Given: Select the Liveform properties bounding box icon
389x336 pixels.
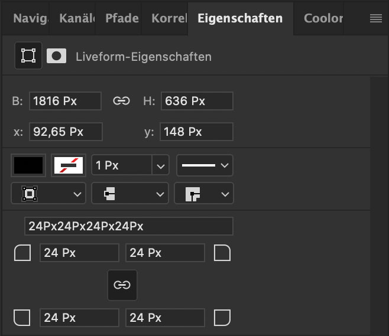Looking at the screenshot, I should (x=28, y=56).
